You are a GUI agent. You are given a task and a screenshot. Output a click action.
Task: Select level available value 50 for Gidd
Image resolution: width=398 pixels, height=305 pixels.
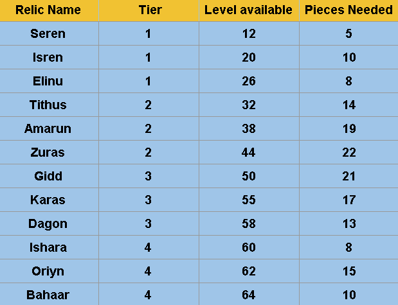tap(248, 176)
